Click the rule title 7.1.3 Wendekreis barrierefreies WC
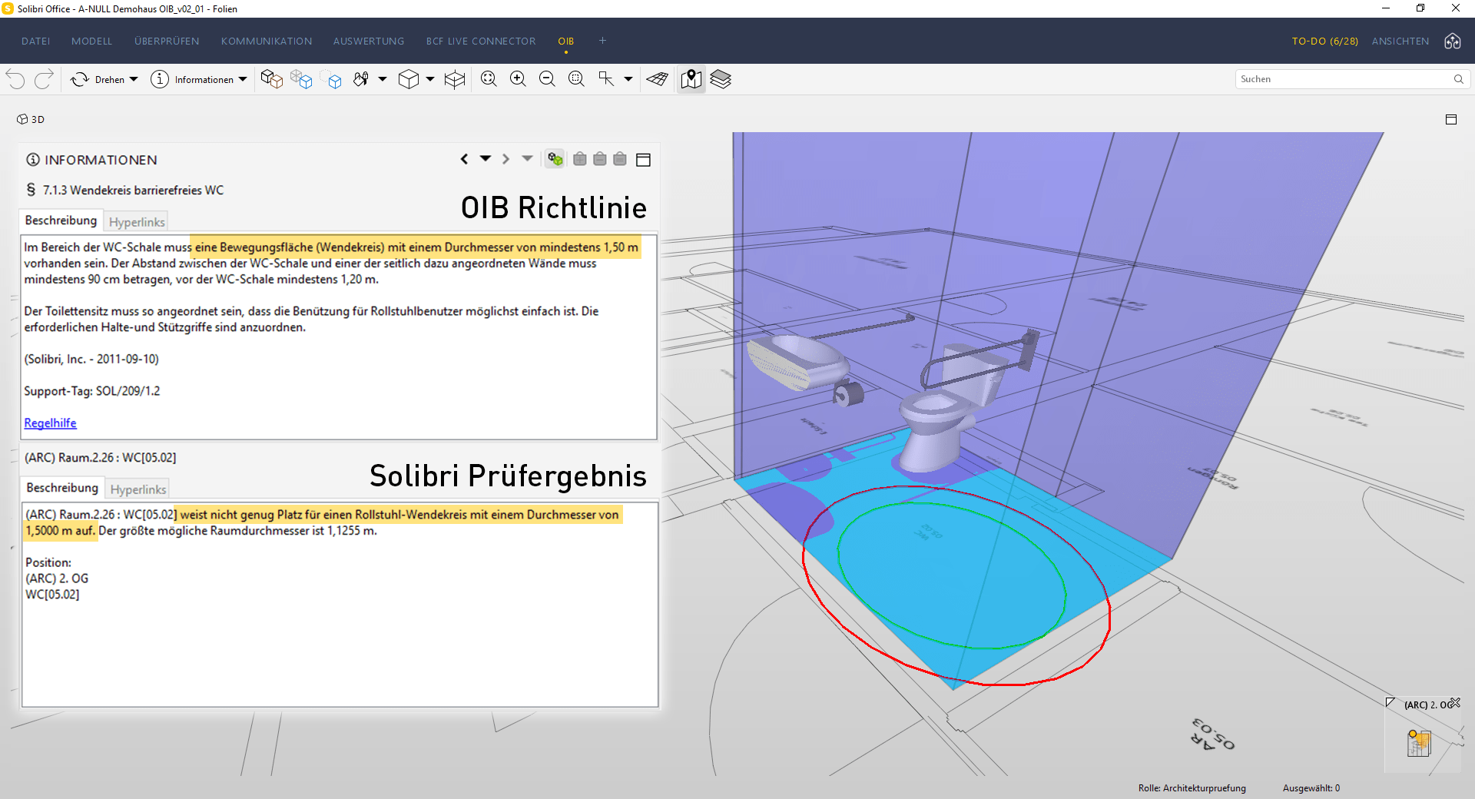Viewport: 1475px width, 799px height. click(x=133, y=190)
